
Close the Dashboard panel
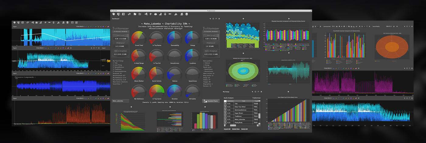coord(219,19)
